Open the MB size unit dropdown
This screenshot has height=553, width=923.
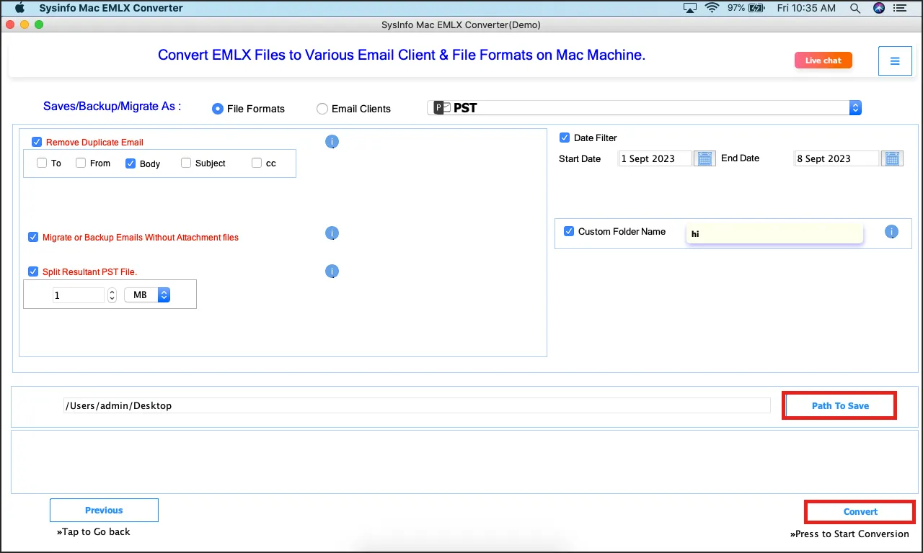point(147,295)
